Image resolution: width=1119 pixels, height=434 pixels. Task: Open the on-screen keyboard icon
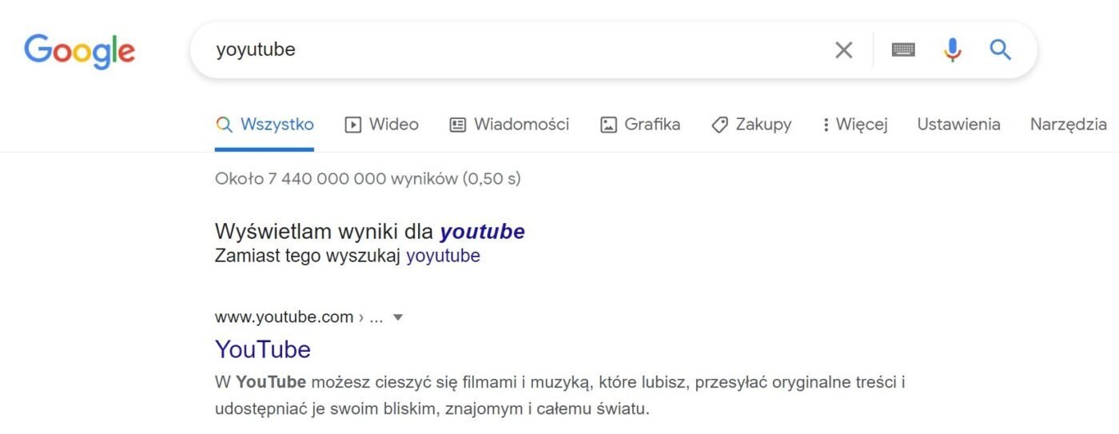point(903,50)
